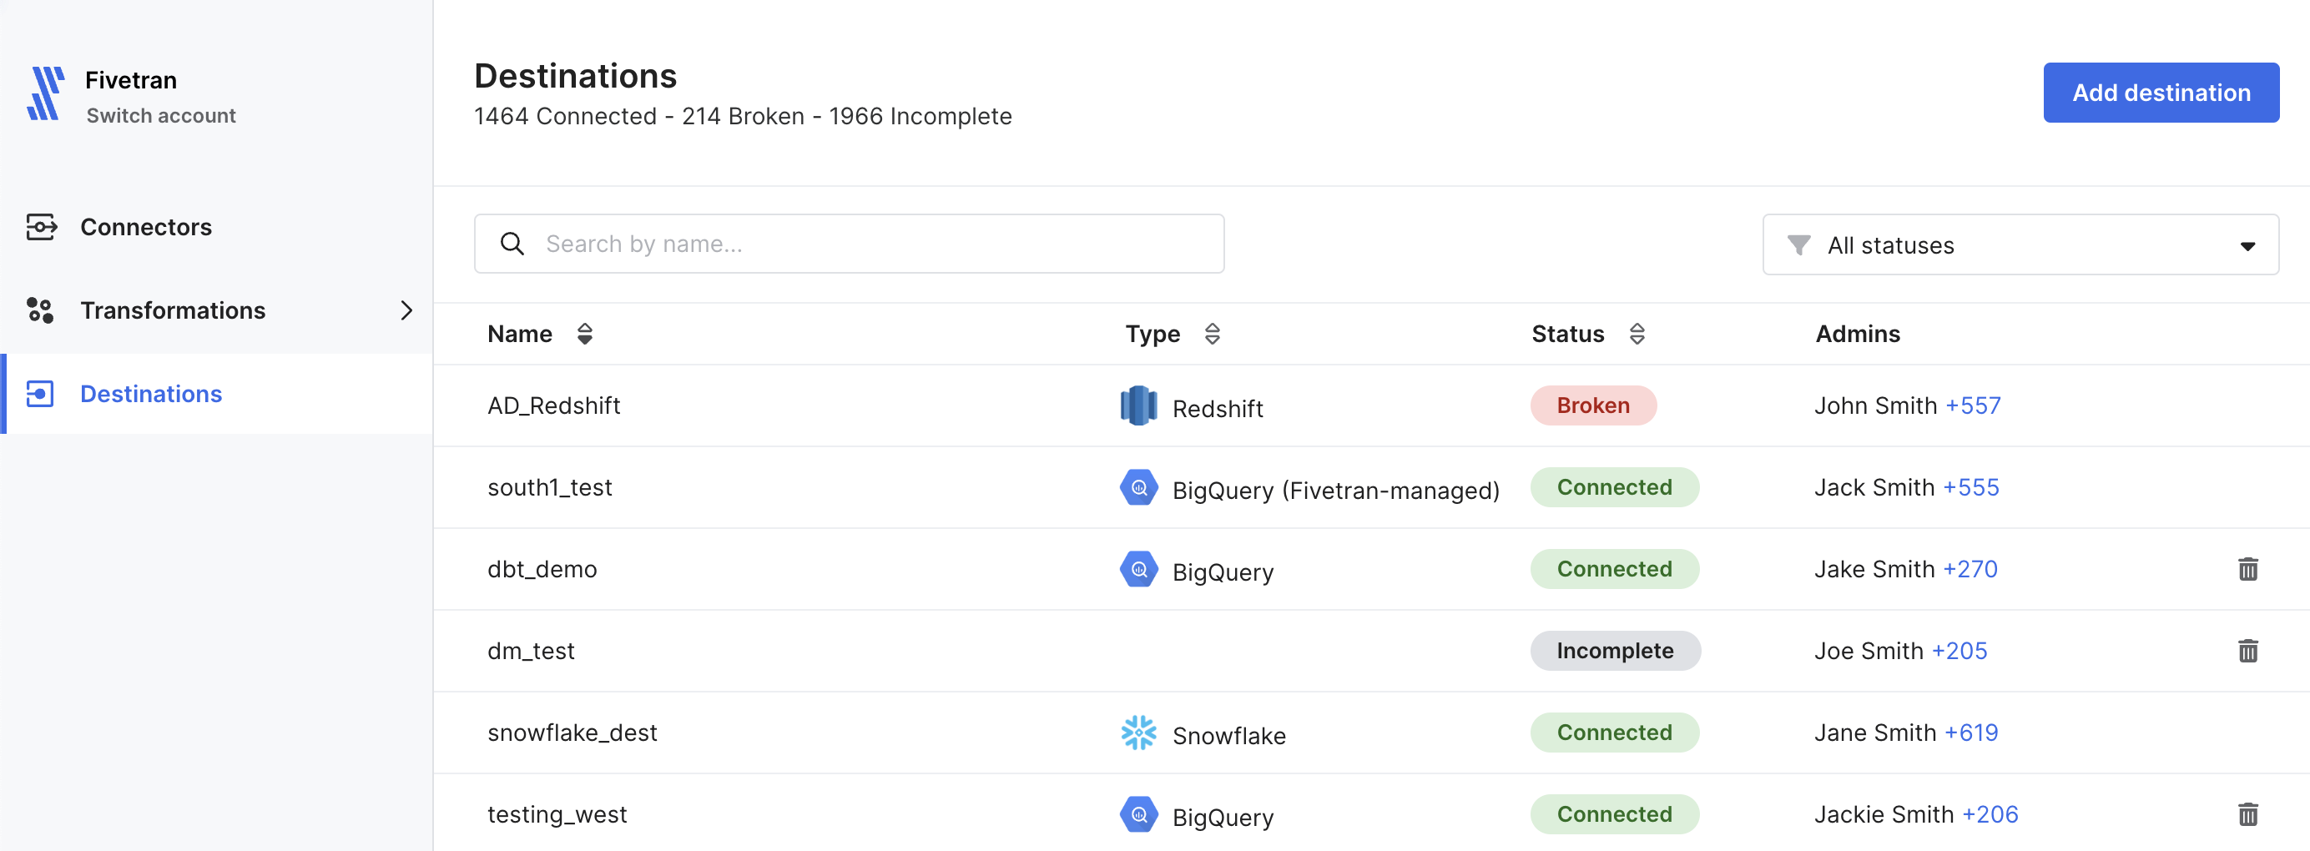The image size is (2310, 851).
Task: Click BigQuery icon in south1_test row
Action: (x=1138, y=488)
